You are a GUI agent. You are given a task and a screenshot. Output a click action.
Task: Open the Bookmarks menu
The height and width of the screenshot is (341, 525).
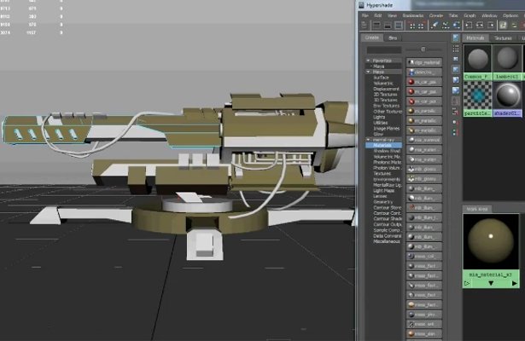413,15
